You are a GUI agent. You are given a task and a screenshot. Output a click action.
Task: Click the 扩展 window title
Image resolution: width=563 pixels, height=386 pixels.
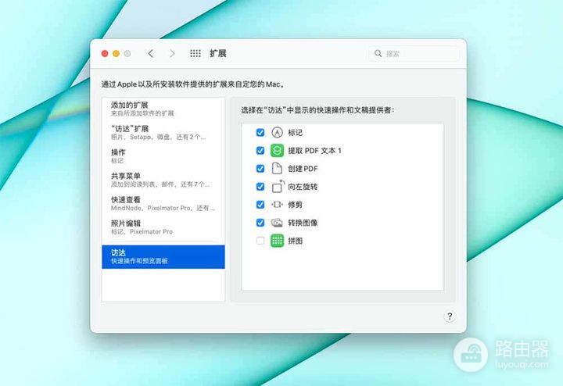[218, 53]
